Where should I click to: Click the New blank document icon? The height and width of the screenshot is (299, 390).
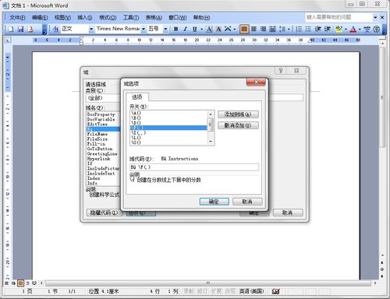coord(11,29)
